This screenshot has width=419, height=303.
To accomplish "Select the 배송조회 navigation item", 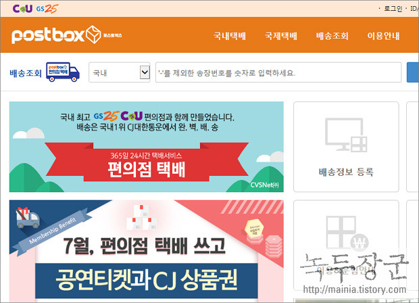I will click(332, 36).
